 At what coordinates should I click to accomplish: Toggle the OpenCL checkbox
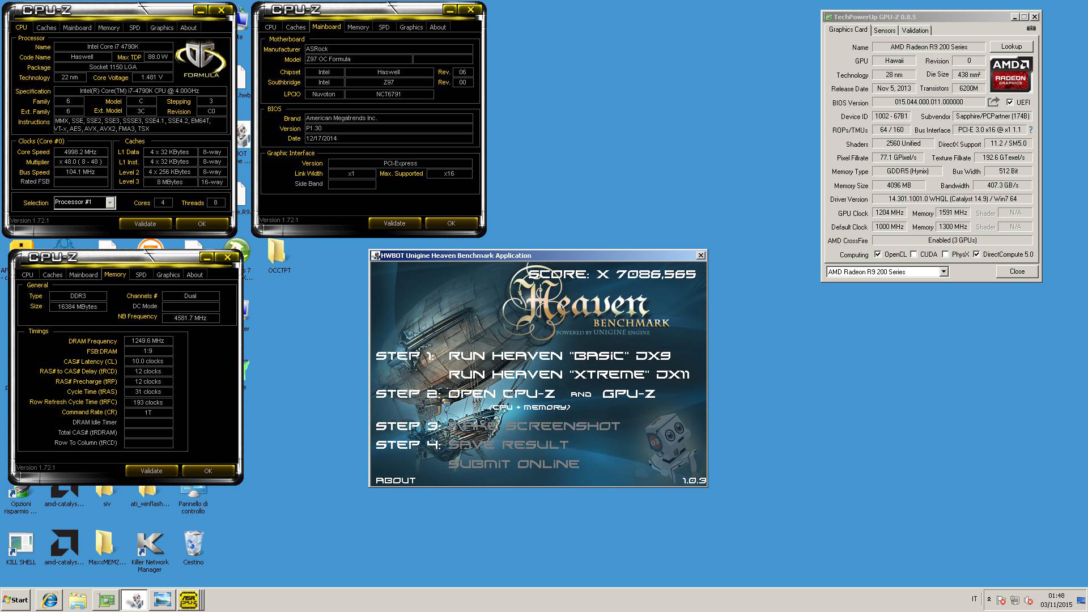click(878, 254)
